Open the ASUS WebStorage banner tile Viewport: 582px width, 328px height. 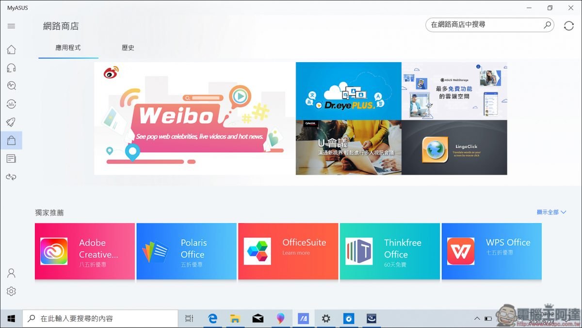454,91
